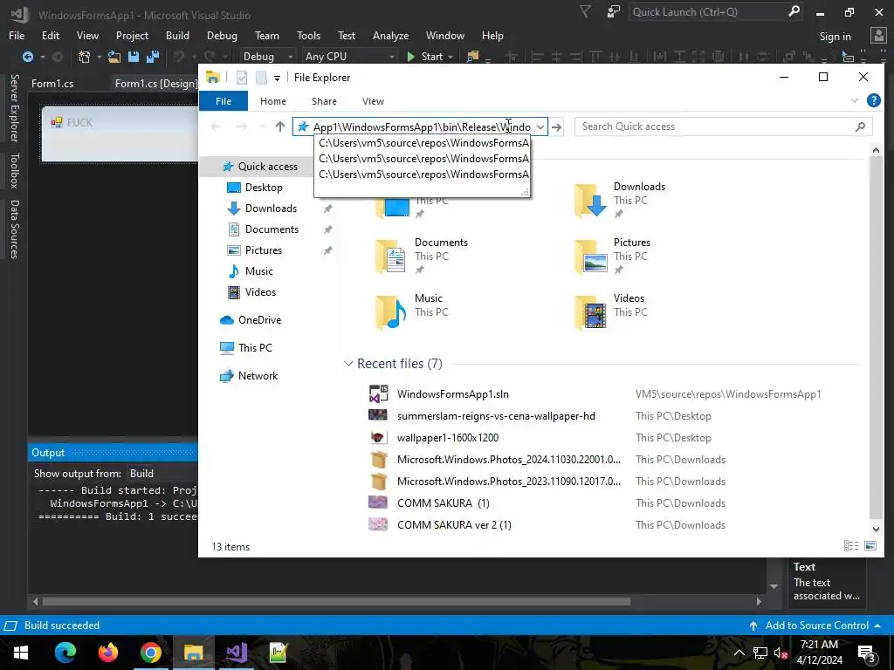Open the Server Explorer side panel

point(14,107)
